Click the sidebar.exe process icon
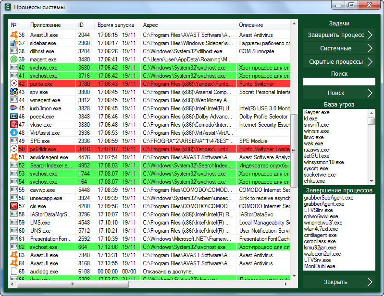The width and height of the screenshot is (384, 296). pos(14,43)
